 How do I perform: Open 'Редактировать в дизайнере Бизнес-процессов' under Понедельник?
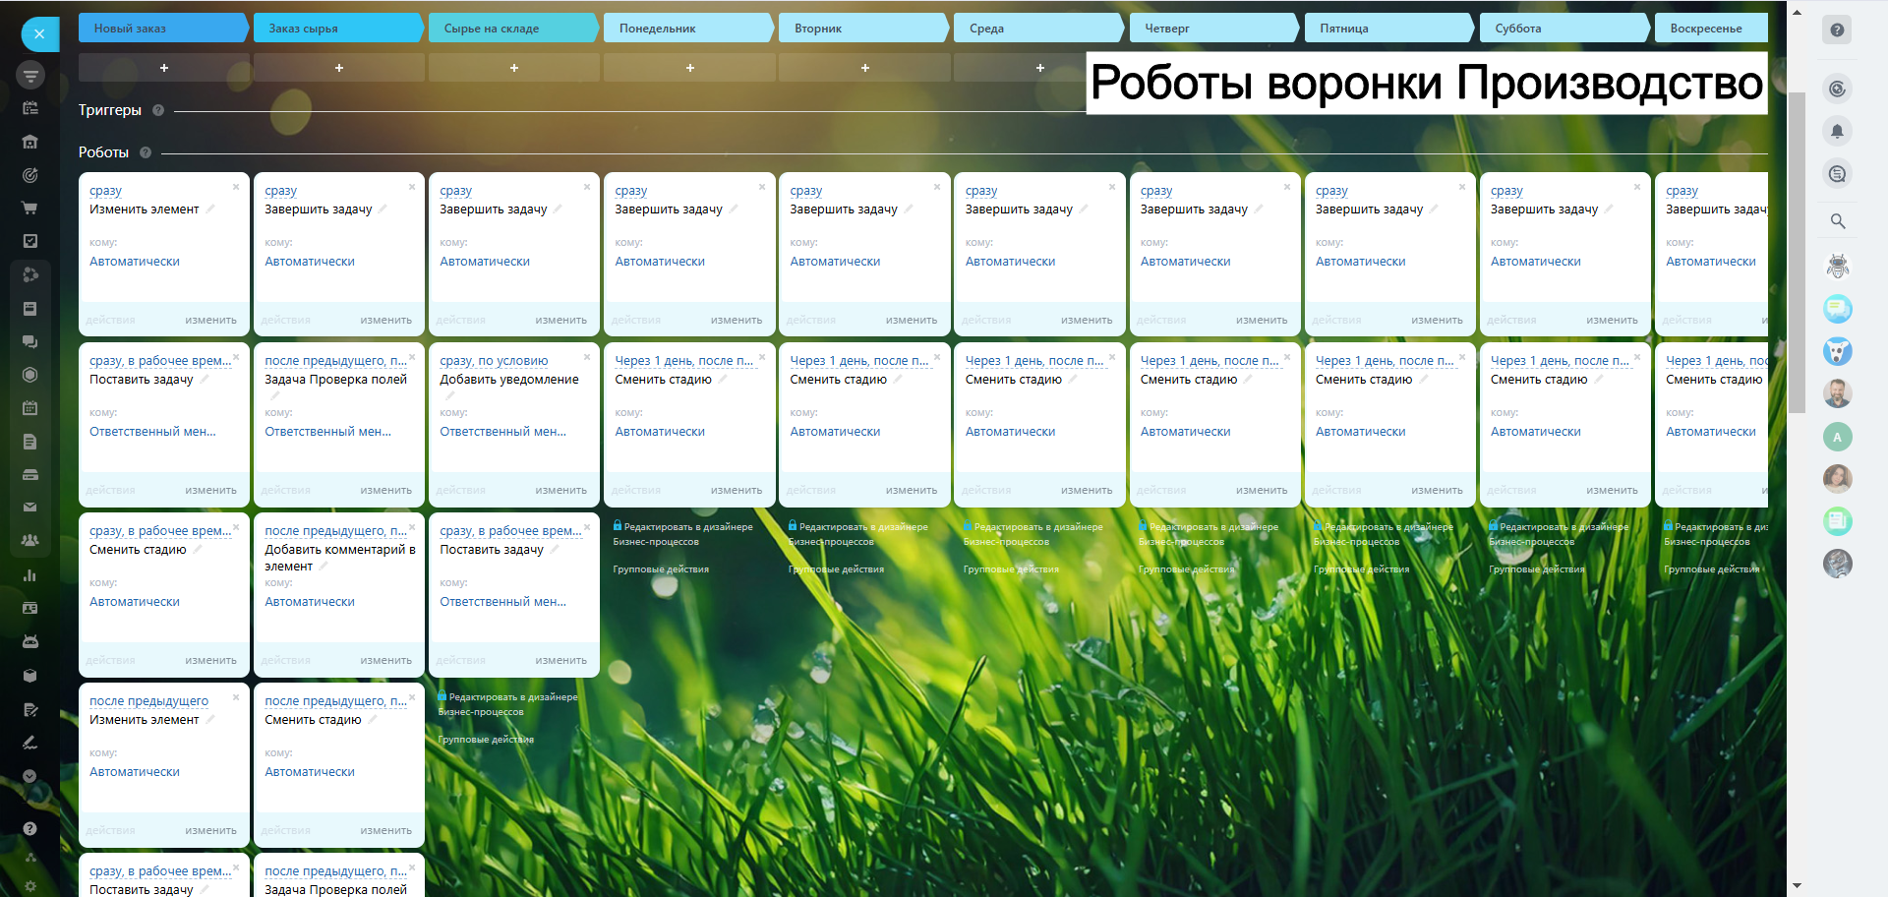point(682,534)
